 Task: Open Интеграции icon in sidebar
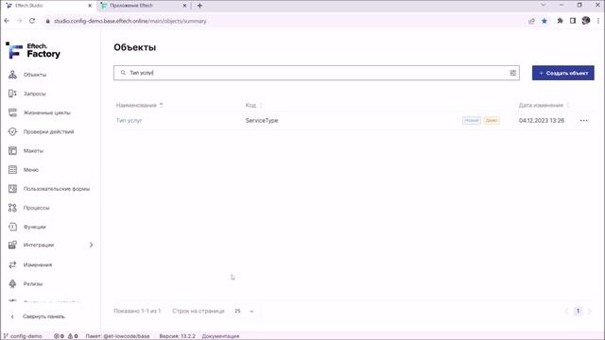pyautogui.click(x=12, y=245)
